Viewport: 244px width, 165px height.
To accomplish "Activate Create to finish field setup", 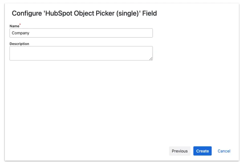I will pos(202,151).
